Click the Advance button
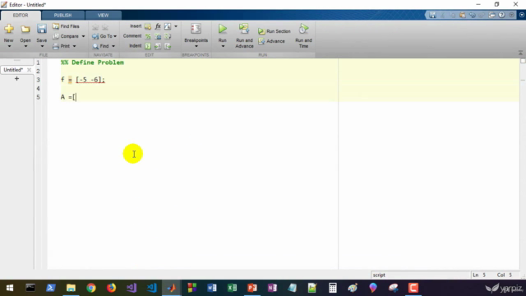 [272, 41]
